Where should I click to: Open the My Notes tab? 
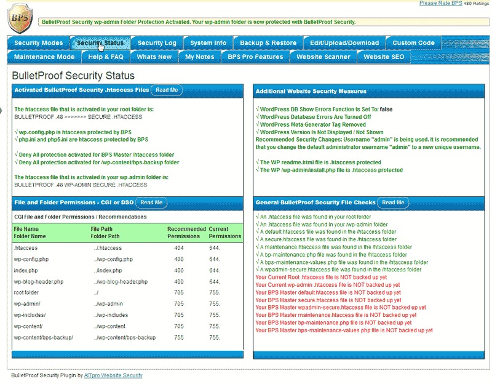click(199, 57)
